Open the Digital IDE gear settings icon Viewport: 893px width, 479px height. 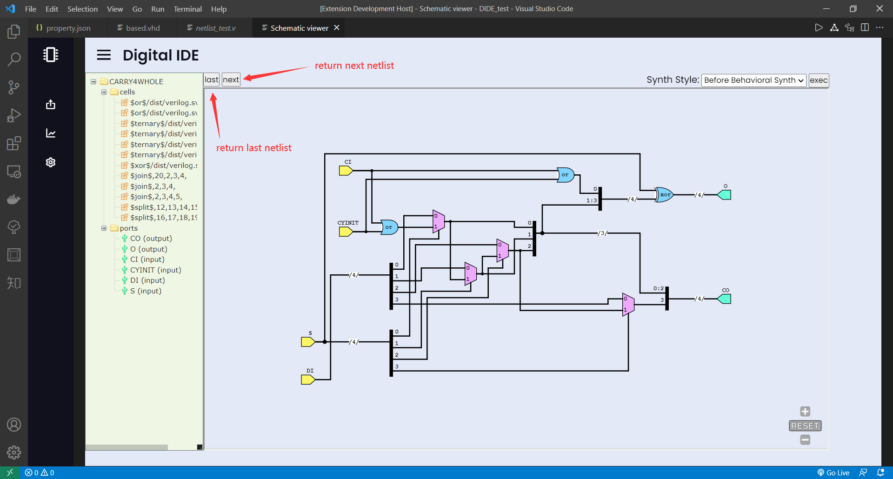coord(51,162)
